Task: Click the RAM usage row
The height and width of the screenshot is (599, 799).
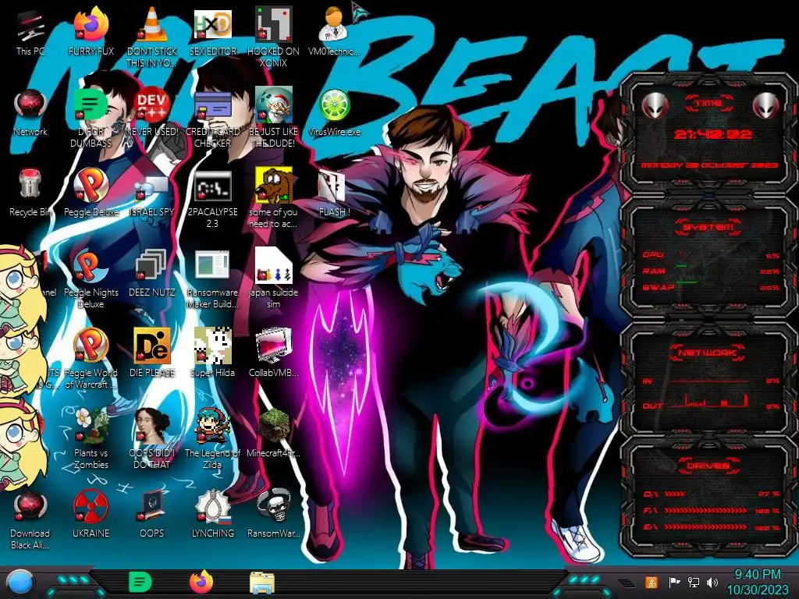Action: [711, 271]
